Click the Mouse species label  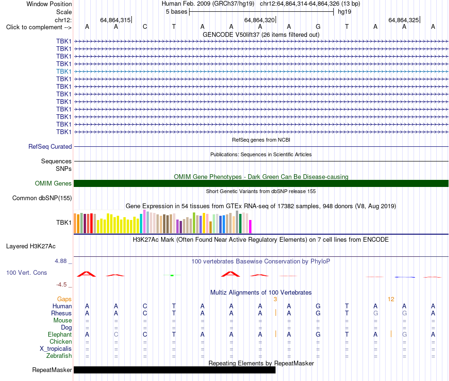coord(62,321)
